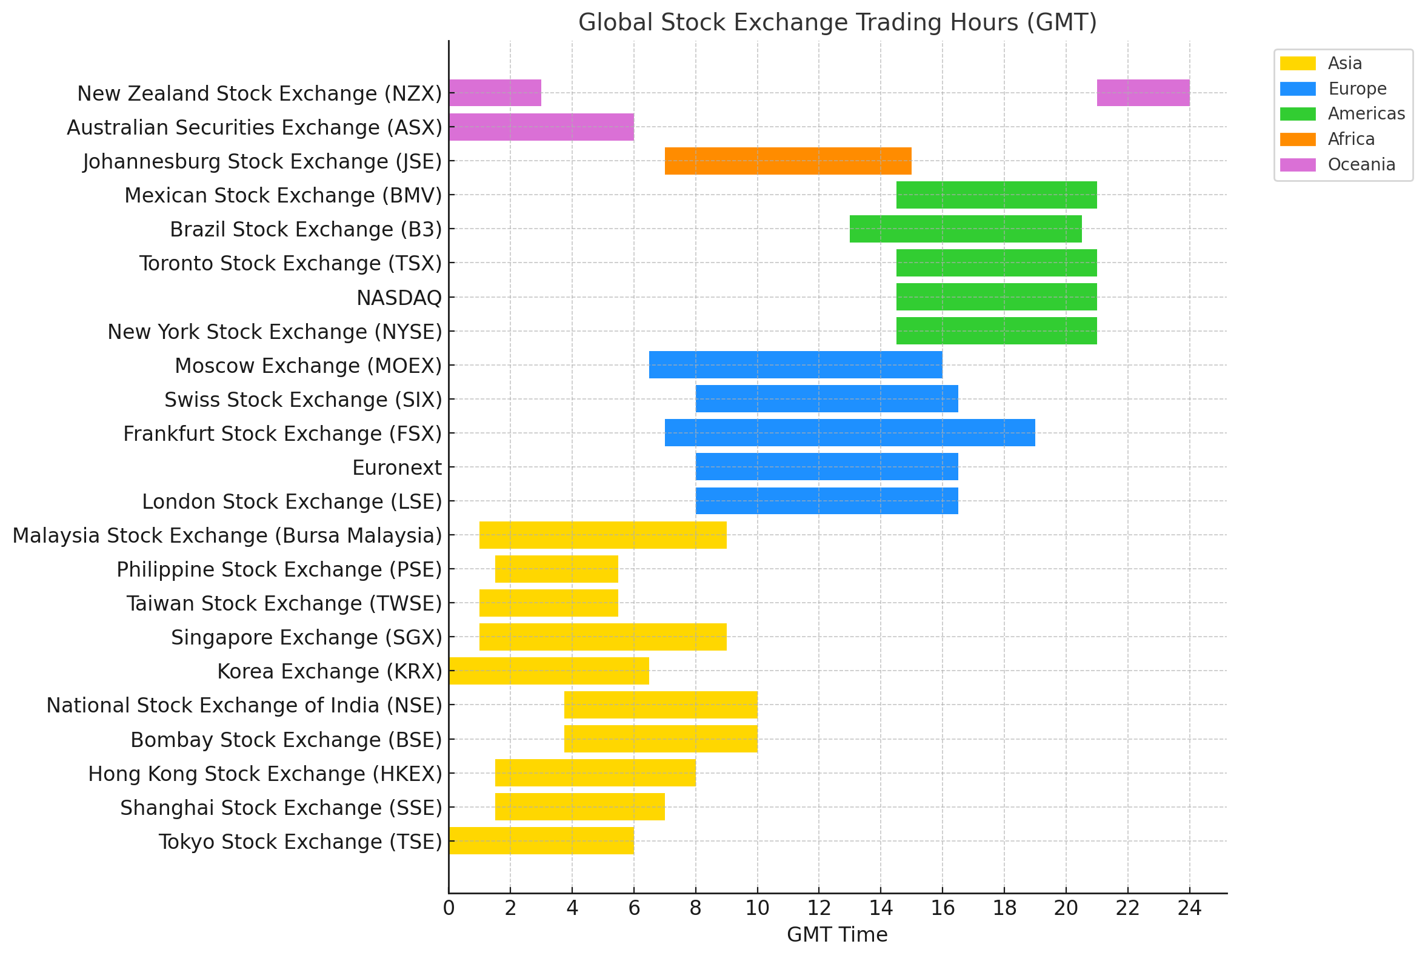Click NZX's late-evening purple bar segment
The height and width of the screenshot is (958, 1425).
click(1142, 93)
